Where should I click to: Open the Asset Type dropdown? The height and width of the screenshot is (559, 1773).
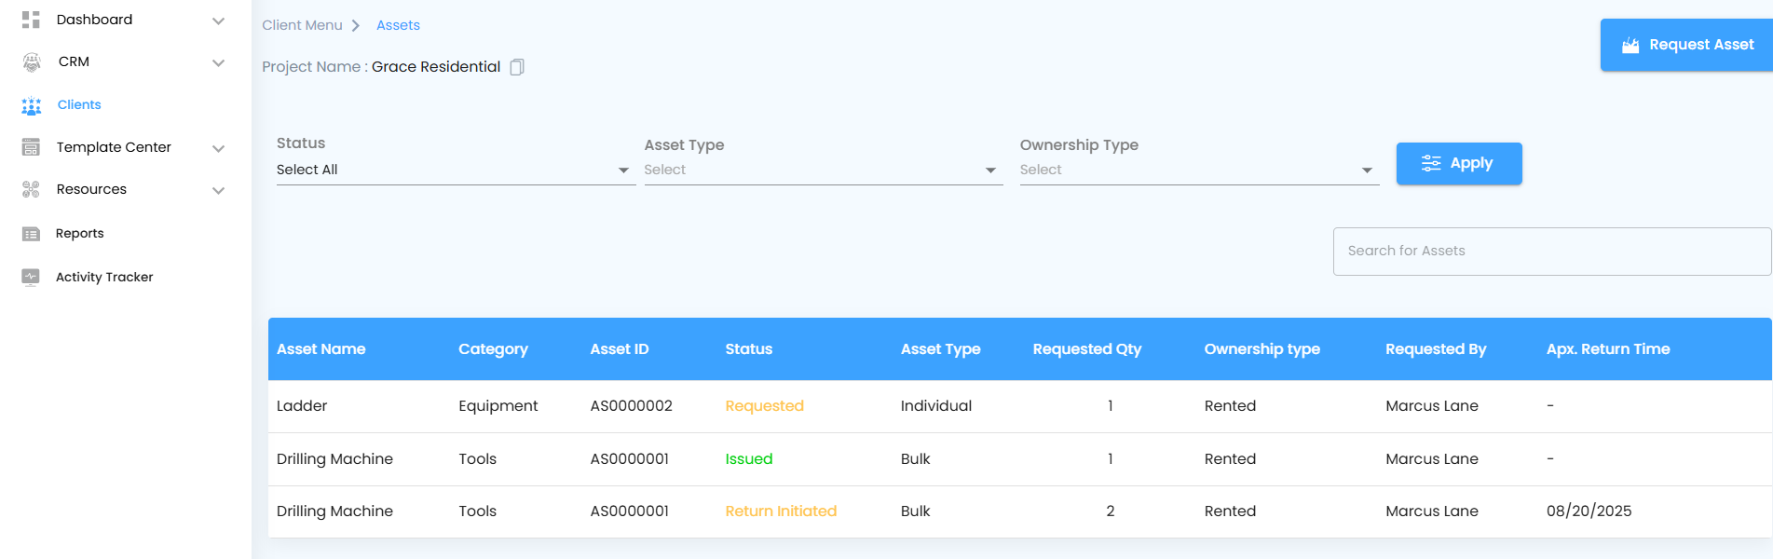(822, 170)
